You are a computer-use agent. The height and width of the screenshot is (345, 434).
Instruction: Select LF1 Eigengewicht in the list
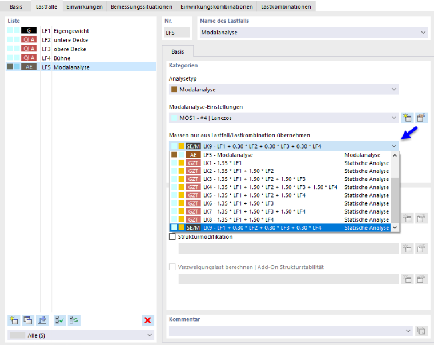pos(81,31)
